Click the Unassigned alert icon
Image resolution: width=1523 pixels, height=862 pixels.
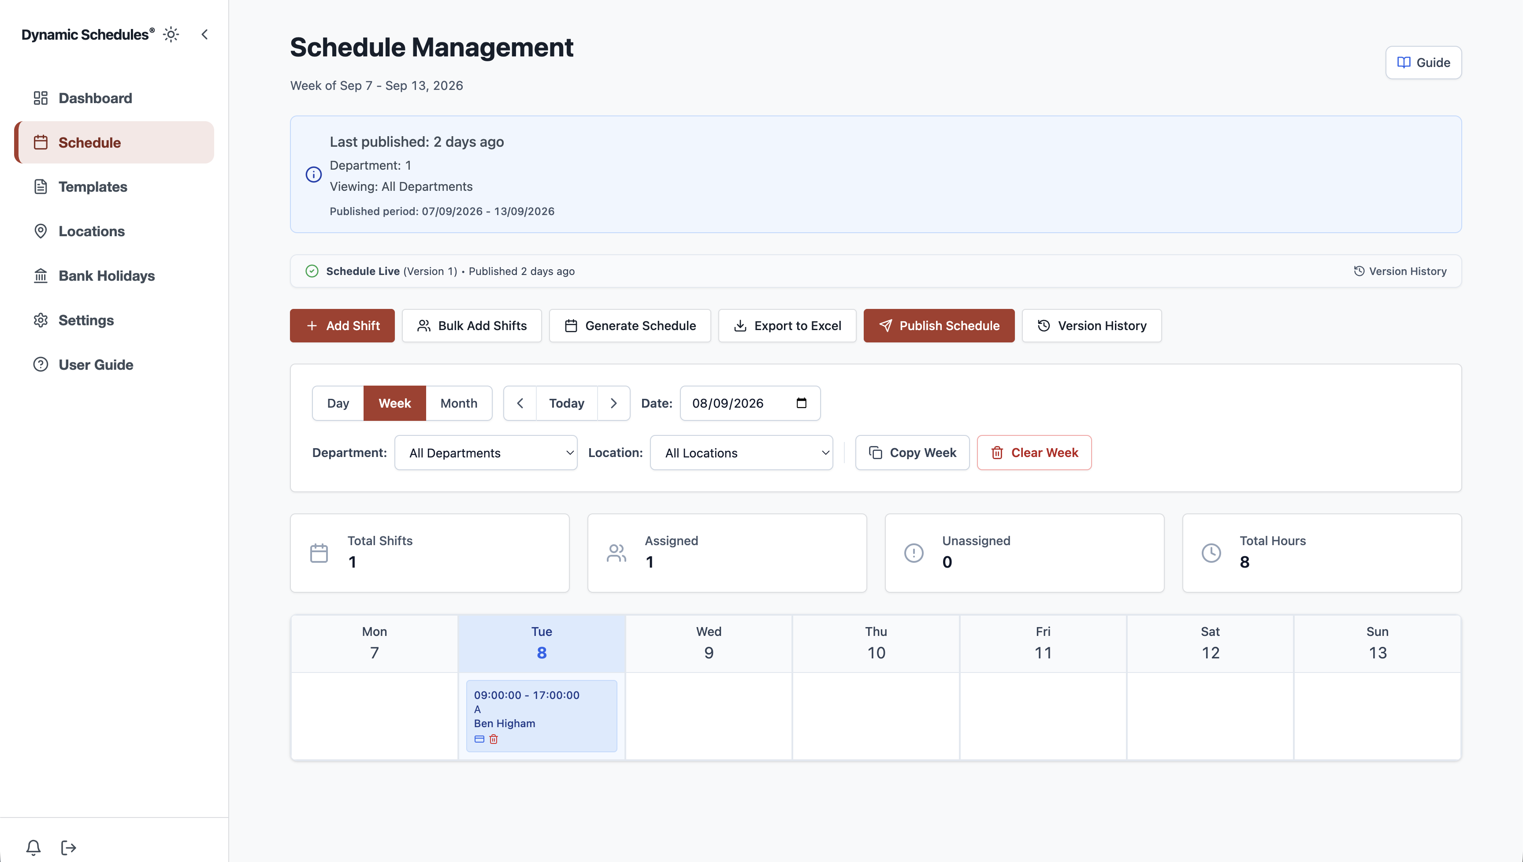914,553
